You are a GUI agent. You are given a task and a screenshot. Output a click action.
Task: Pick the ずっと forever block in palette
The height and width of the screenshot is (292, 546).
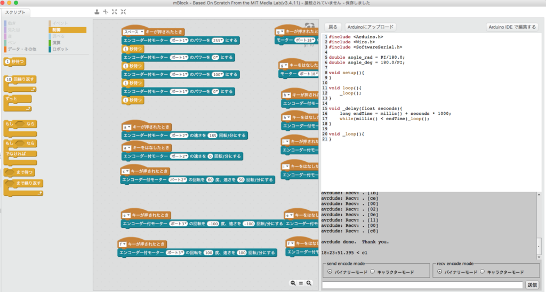[x=18, y=103]
